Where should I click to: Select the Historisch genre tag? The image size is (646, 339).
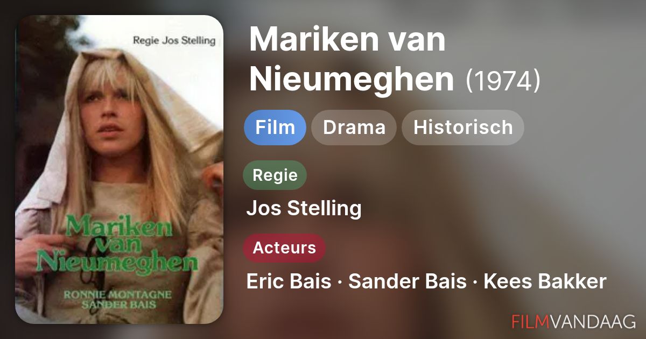463,128
